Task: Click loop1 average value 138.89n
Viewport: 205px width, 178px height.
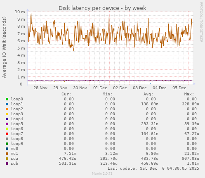Action: (150, 104)
